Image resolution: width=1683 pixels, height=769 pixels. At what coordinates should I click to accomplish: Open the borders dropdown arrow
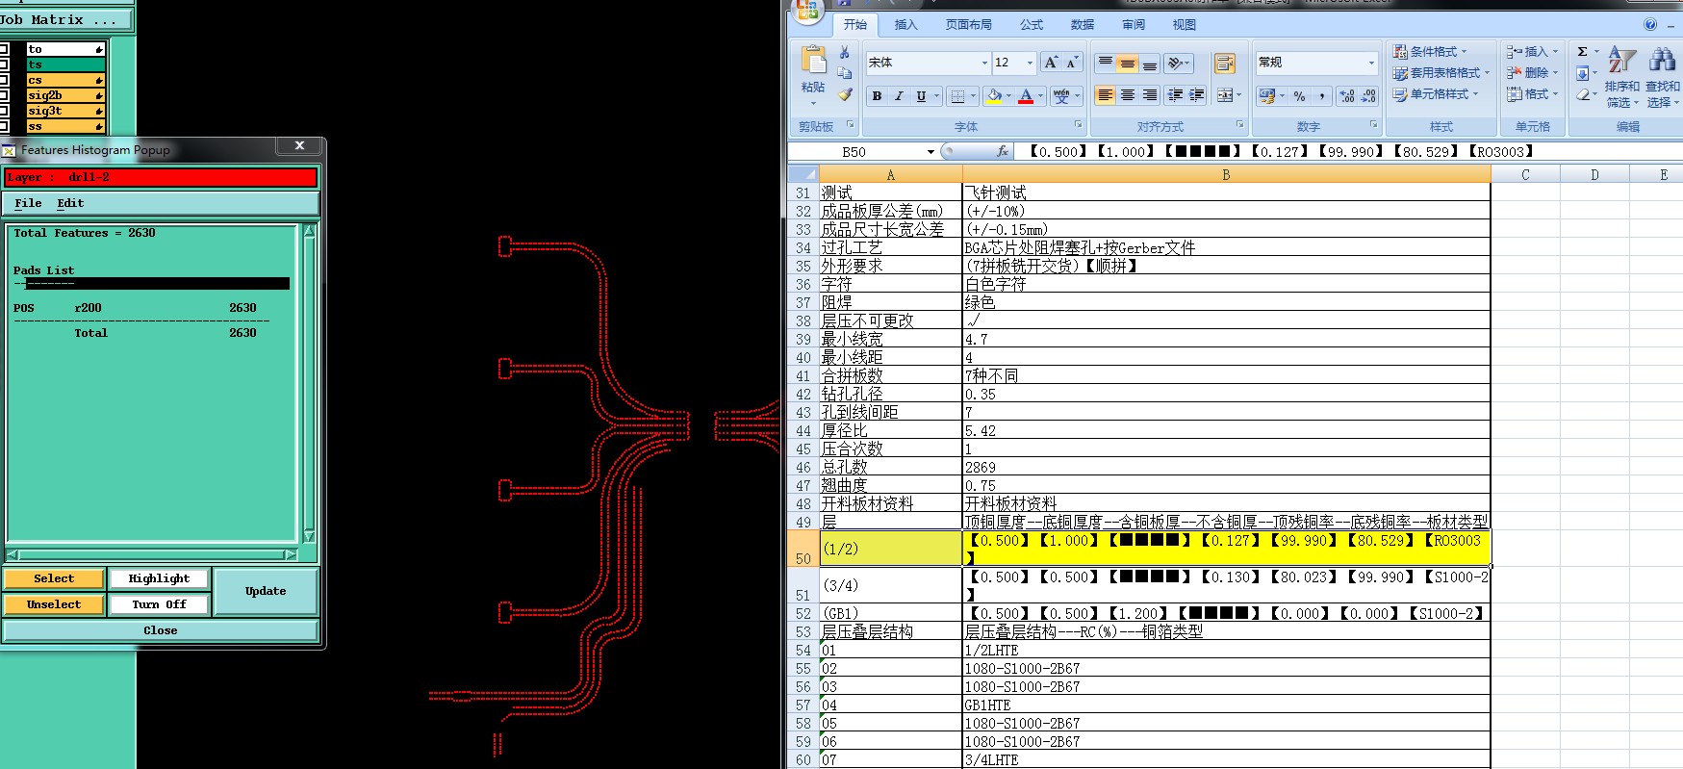pyautogui.click(x=973, y=96)
